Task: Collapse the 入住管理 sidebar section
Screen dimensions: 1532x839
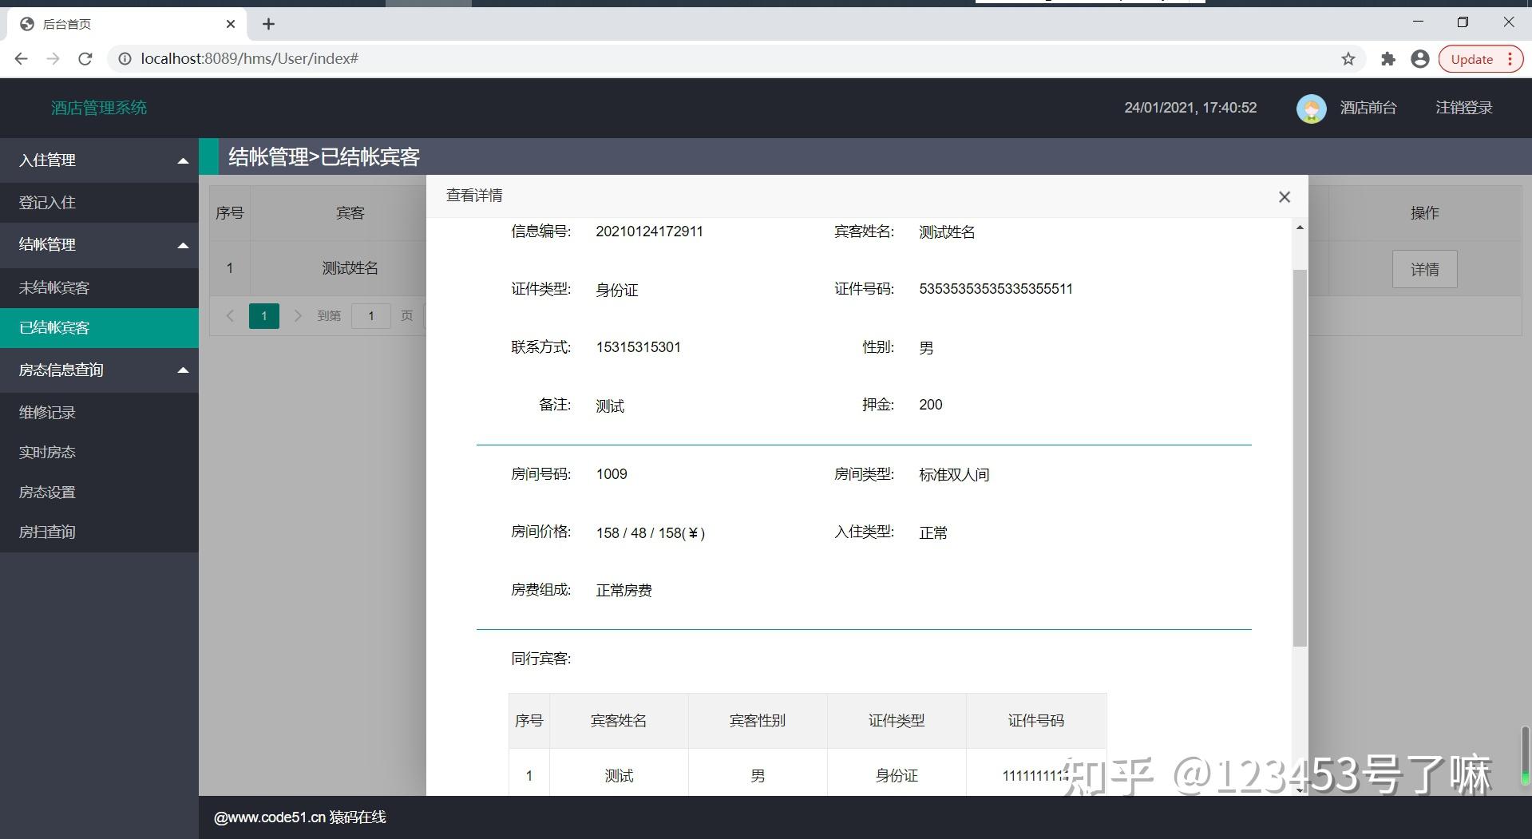Action: (182, 160)
